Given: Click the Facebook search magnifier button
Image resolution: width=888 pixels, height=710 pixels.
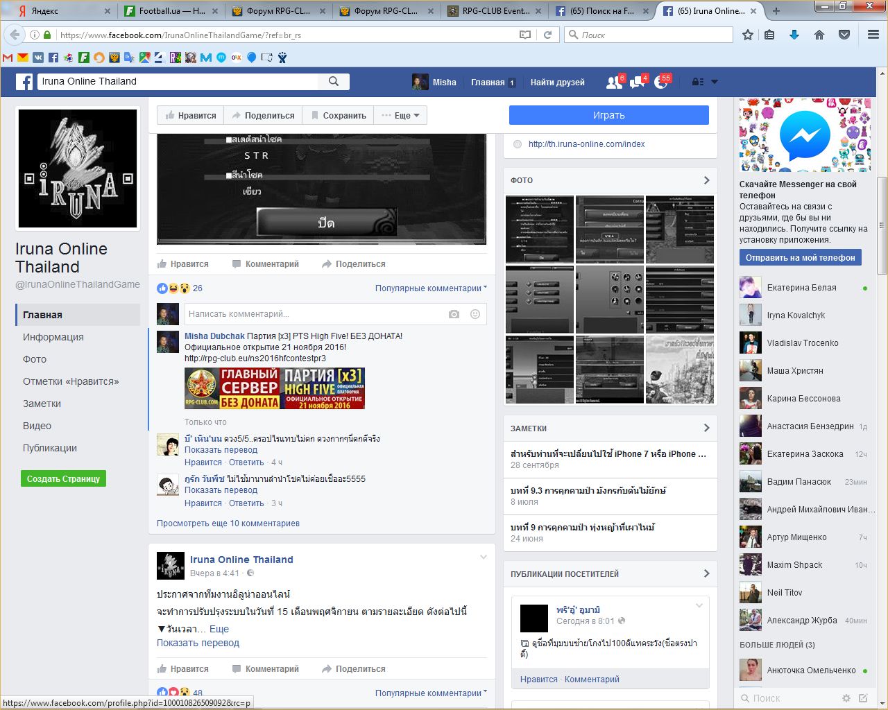Looking at the screenshot, I should click(334, 81).
